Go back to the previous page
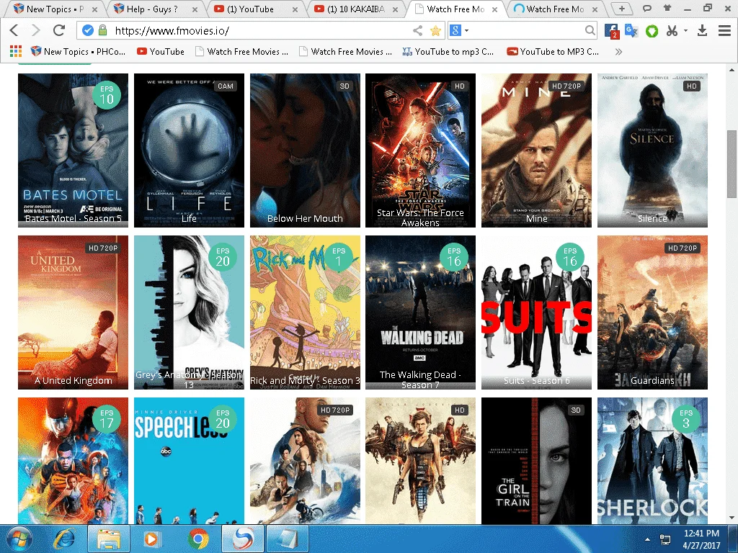 [x=14, y=30]
